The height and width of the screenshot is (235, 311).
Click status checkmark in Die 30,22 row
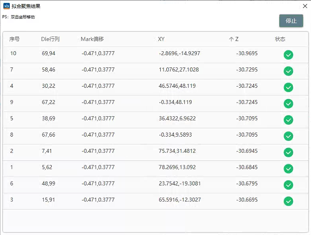pos(288,87)
